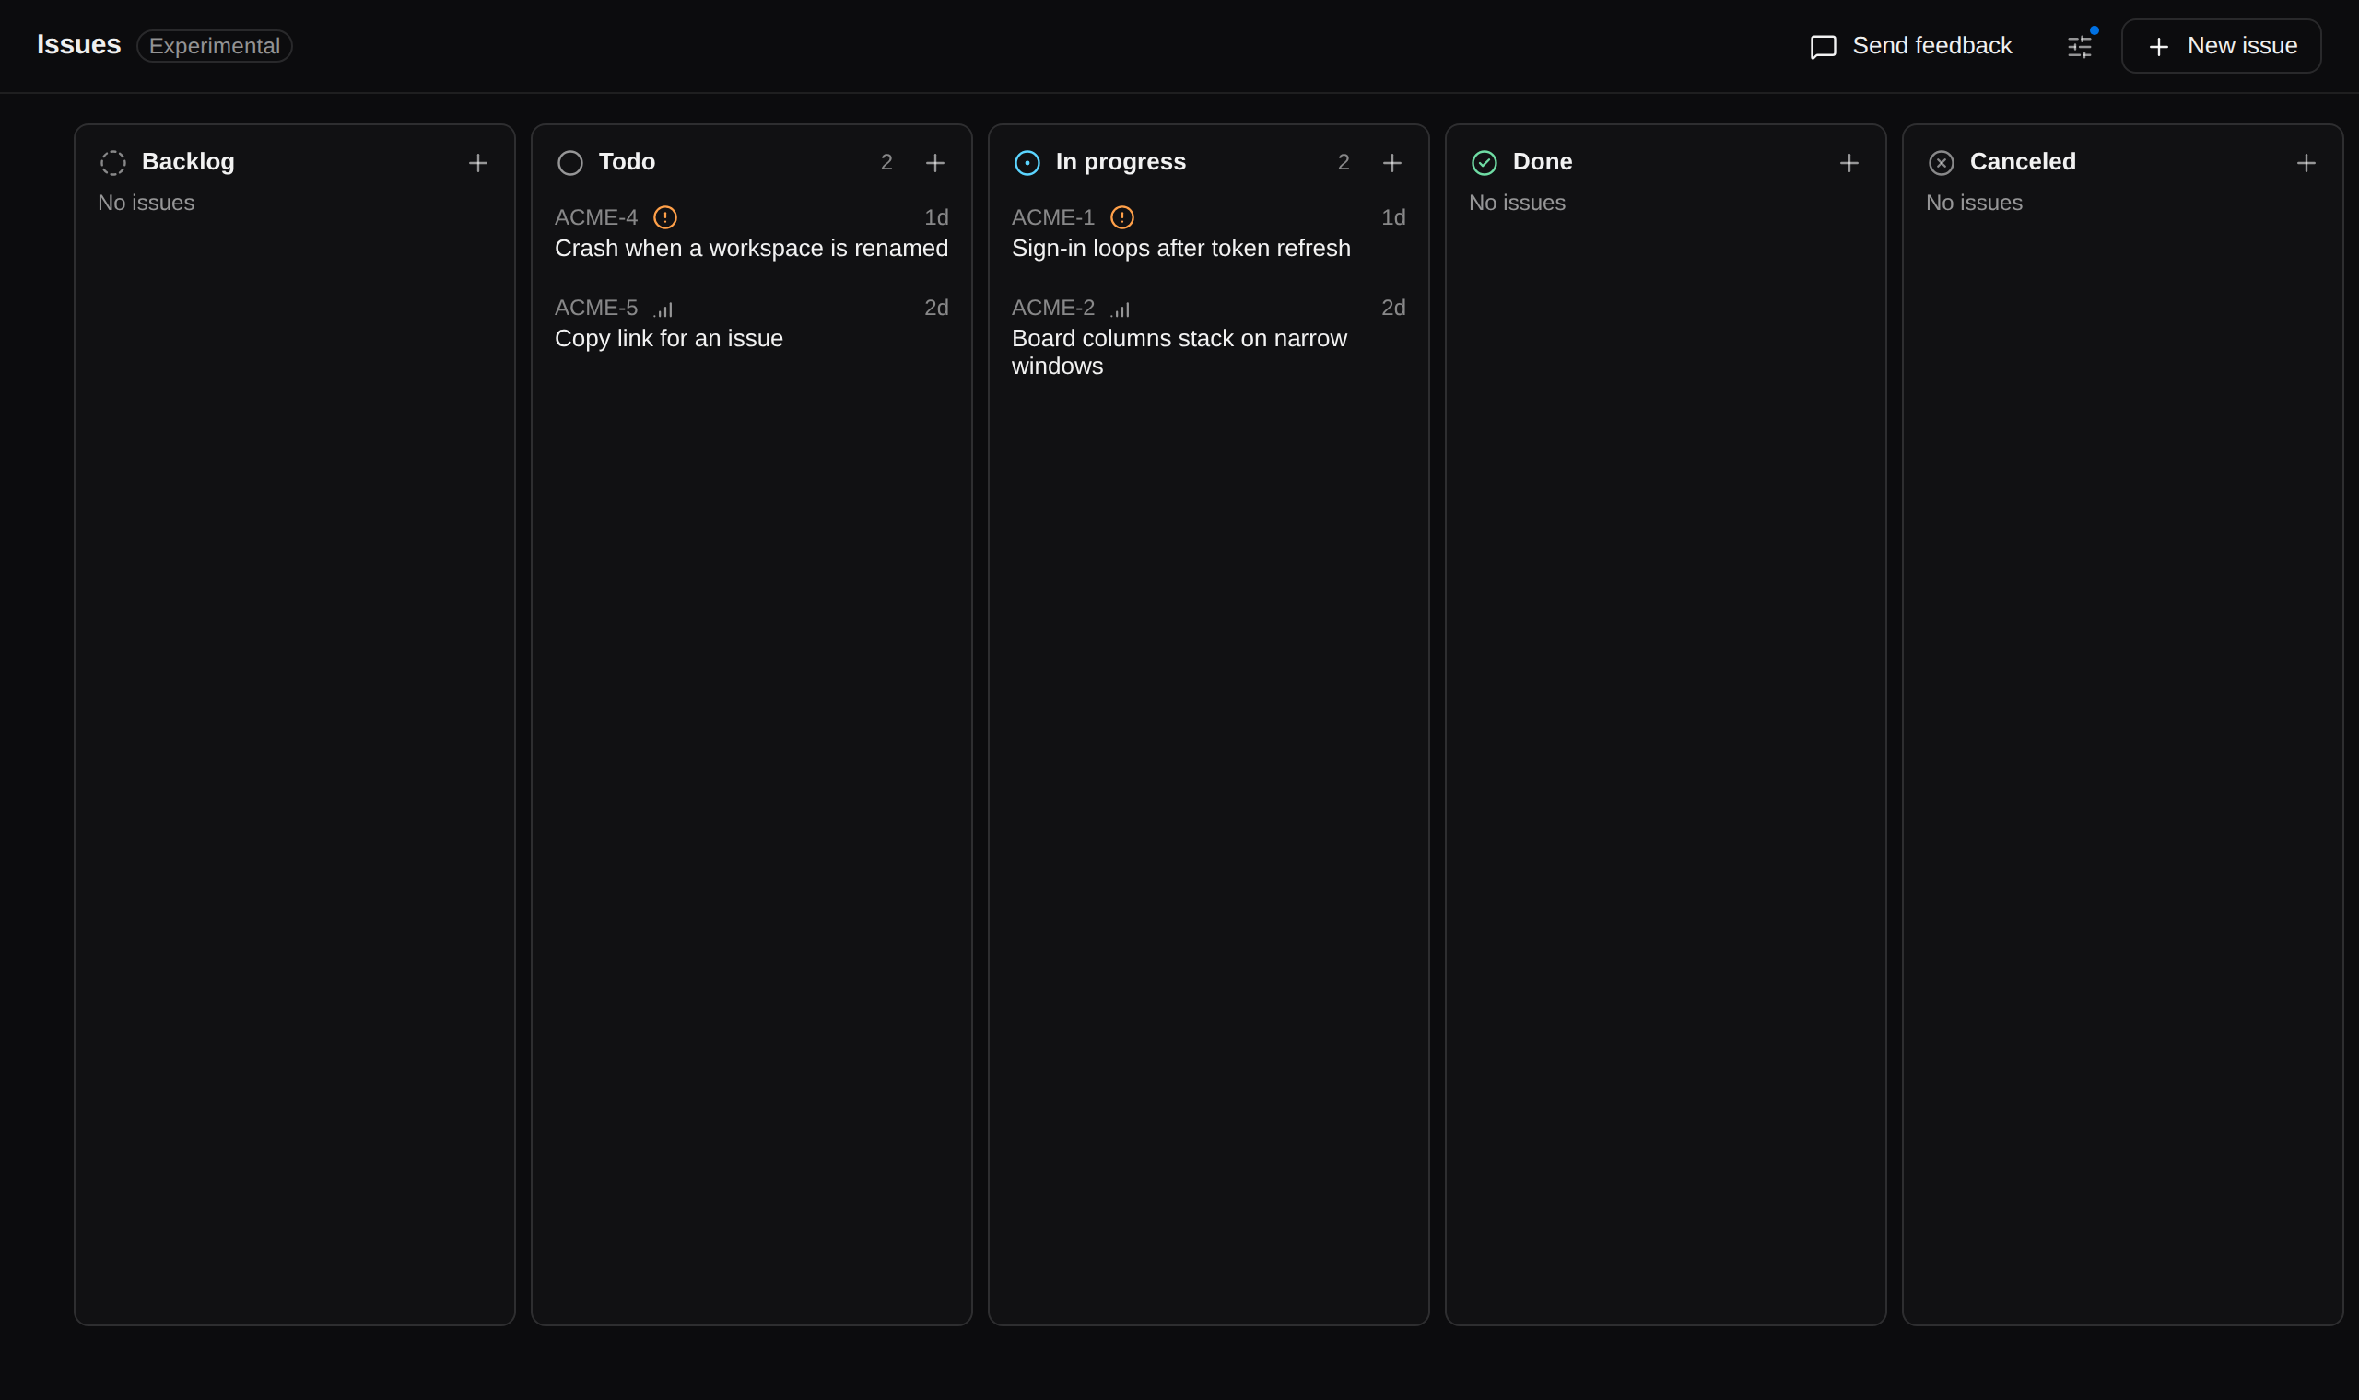2359x1400 pixels.
Task: Click urgent priority icon on ACME-4
Action: tap(665, 218)
